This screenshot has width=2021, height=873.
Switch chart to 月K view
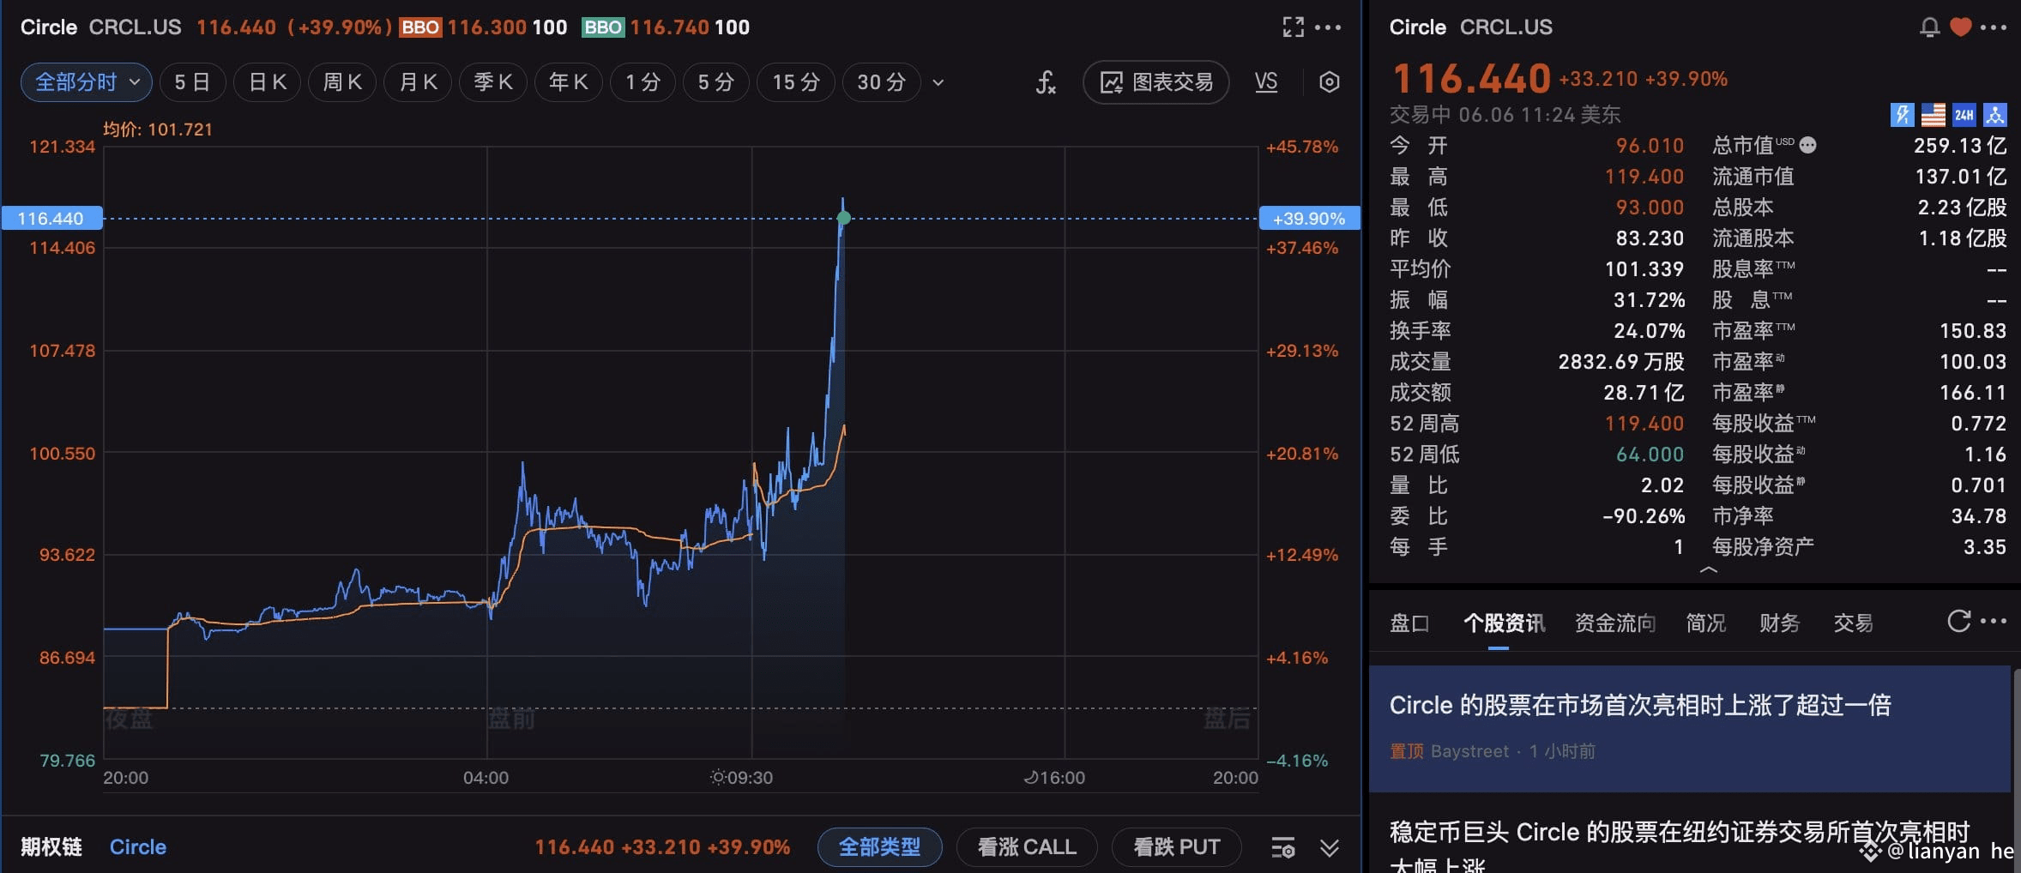[418, 82]
